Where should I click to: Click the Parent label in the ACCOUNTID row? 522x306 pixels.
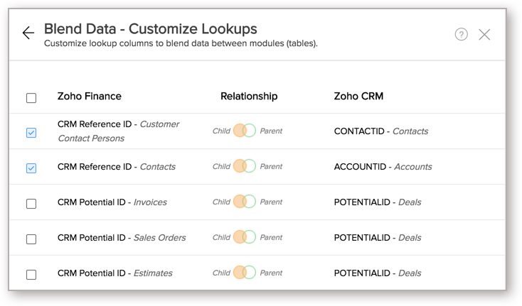point(271,166)
